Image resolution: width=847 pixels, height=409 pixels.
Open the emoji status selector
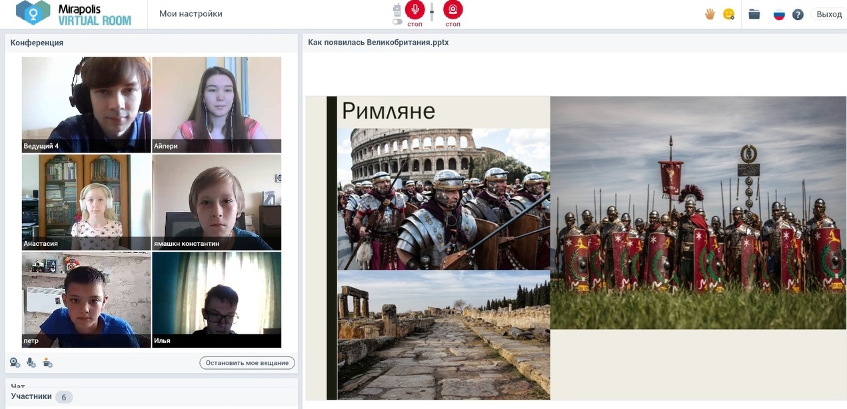pos(728,14)
